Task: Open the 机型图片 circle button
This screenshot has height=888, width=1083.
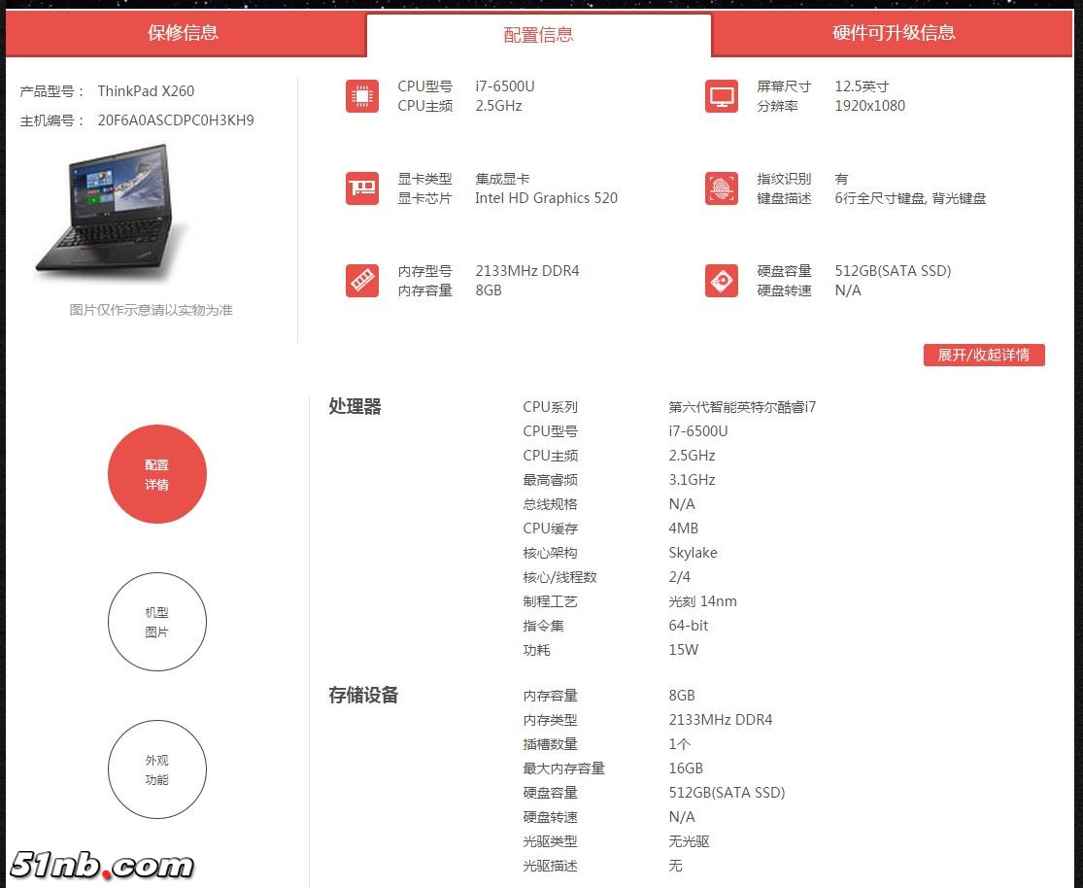Action: (x=156, y=622)
